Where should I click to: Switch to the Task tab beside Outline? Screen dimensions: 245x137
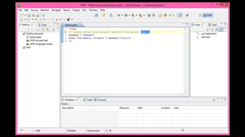pyautogui.click(x=212, y=25)
